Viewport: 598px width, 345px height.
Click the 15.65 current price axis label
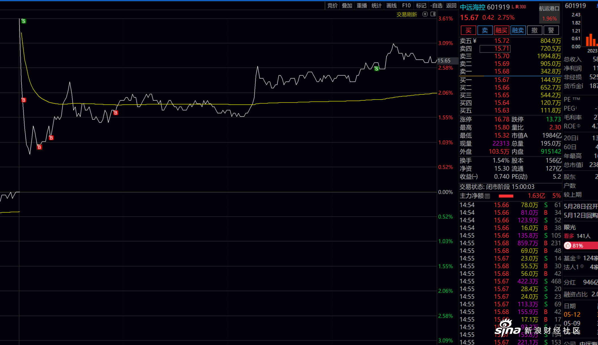(x=447, y=61)
